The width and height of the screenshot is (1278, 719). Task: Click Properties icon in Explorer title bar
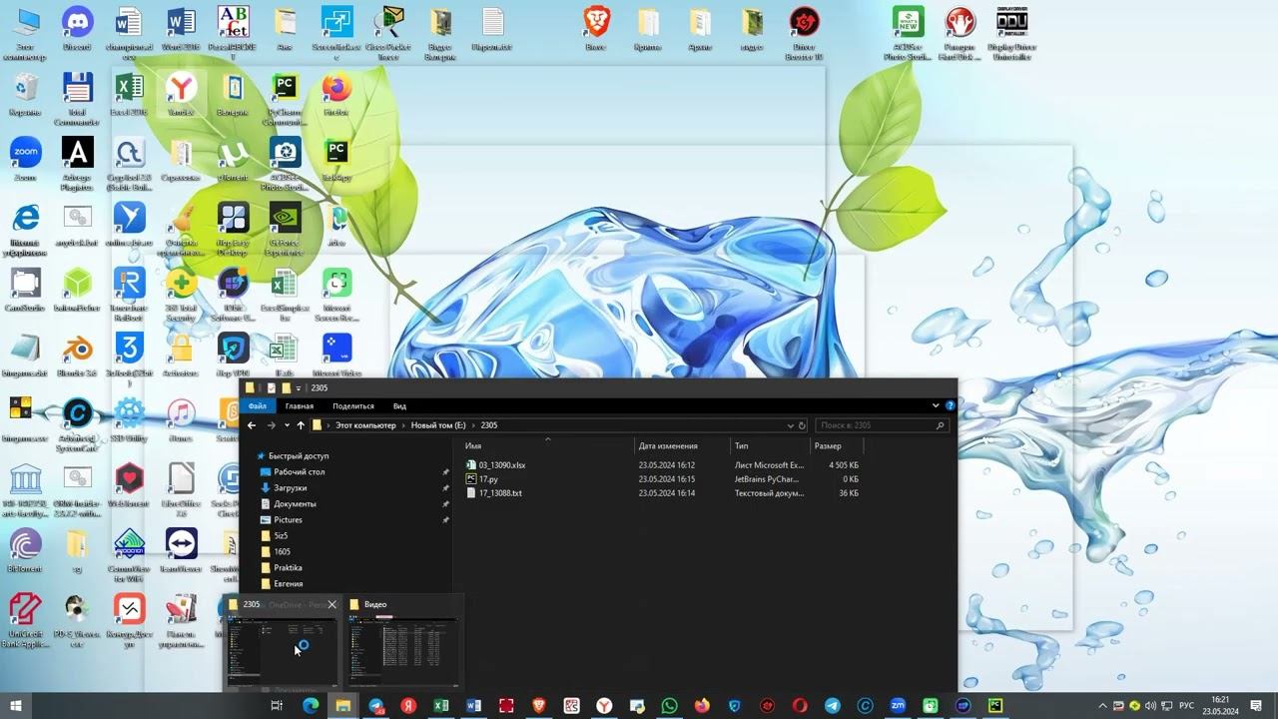pos(271,387)
